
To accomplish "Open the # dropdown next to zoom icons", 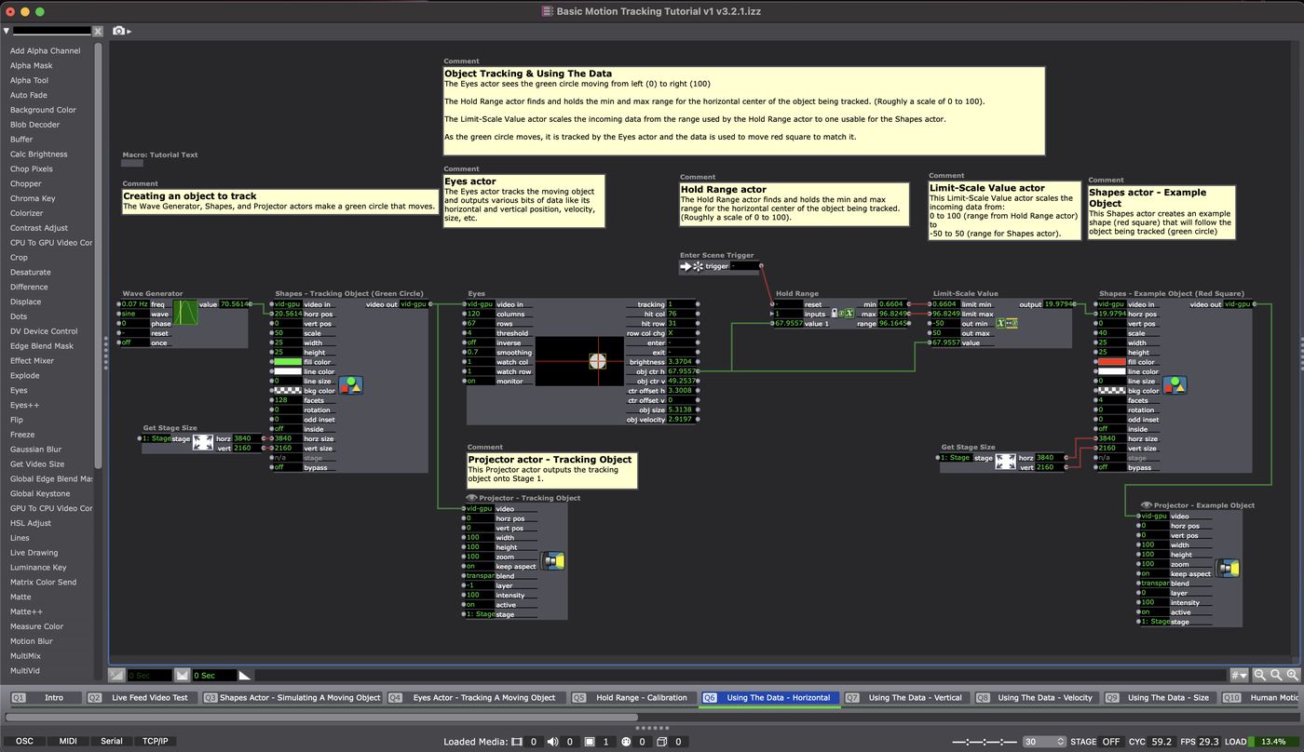I will [x=1239, y=675].
